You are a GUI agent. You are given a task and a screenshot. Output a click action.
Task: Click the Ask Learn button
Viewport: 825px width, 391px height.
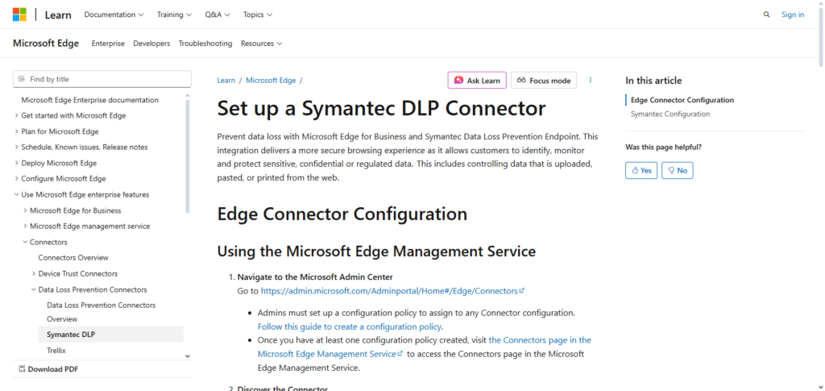click(477, 81)
